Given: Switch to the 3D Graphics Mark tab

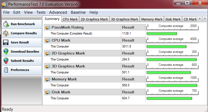Looking at the screenshot, I should [125, 19].
